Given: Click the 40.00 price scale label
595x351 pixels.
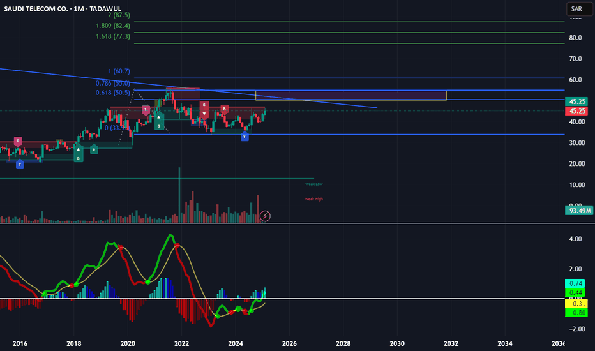Looking at the screenshot, I should 576,122.
